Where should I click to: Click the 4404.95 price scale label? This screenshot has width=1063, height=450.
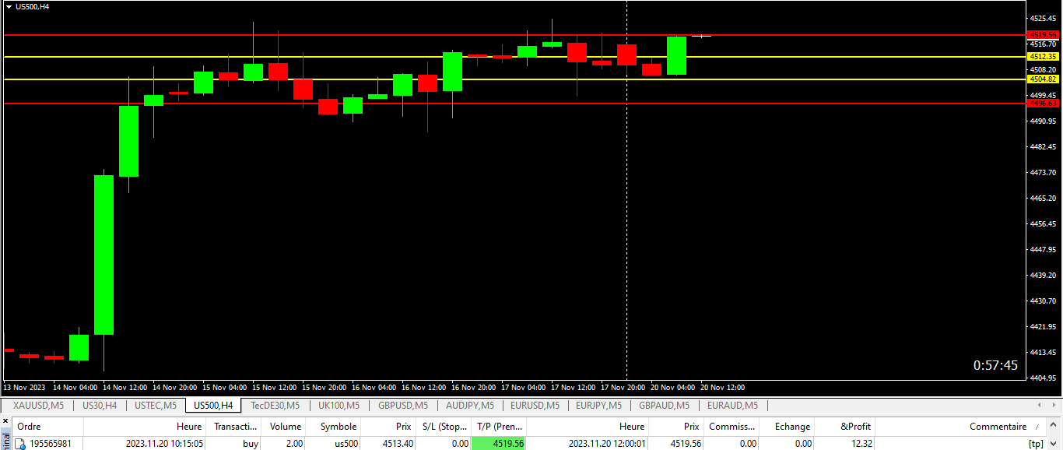[1043, 378]
